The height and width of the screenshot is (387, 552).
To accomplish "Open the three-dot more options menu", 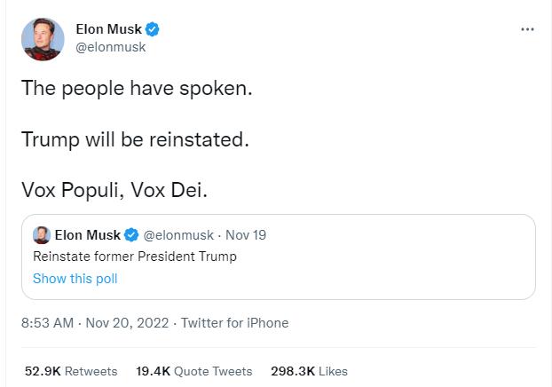I will [527, 30].
